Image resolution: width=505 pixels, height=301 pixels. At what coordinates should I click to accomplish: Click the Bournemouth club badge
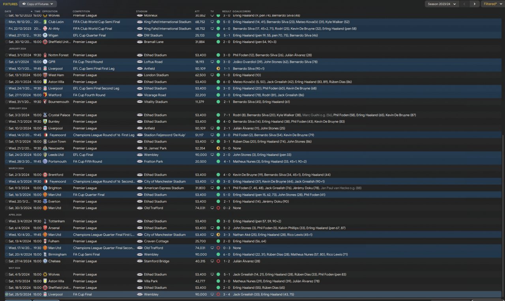[x=45, y=102]
